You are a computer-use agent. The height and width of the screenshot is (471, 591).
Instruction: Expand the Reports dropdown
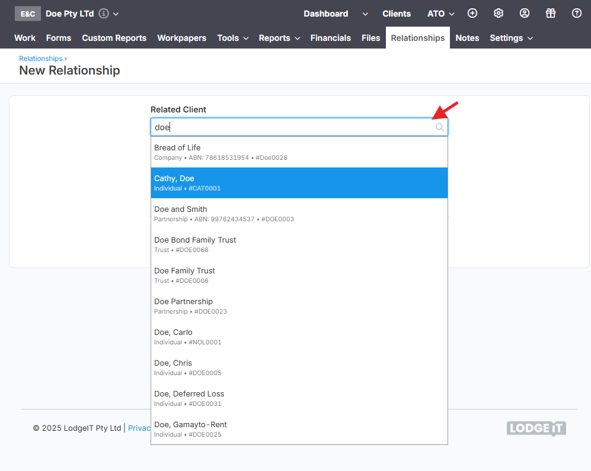coord(279,38)
